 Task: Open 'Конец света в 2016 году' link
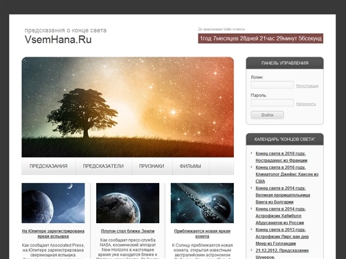pyautogui.click(x=287, y=174)
